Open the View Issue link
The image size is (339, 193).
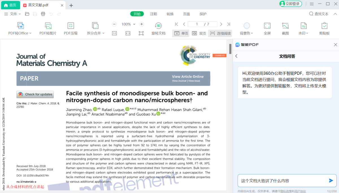(x=194, y=81)
